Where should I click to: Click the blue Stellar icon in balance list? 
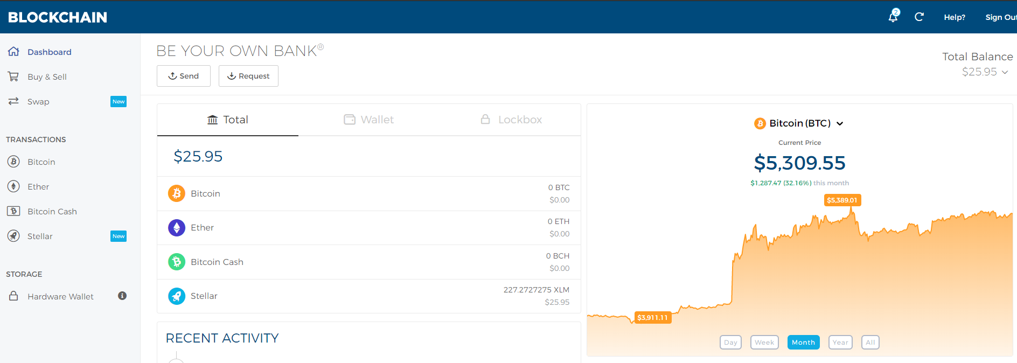click(x=177, y=296)
